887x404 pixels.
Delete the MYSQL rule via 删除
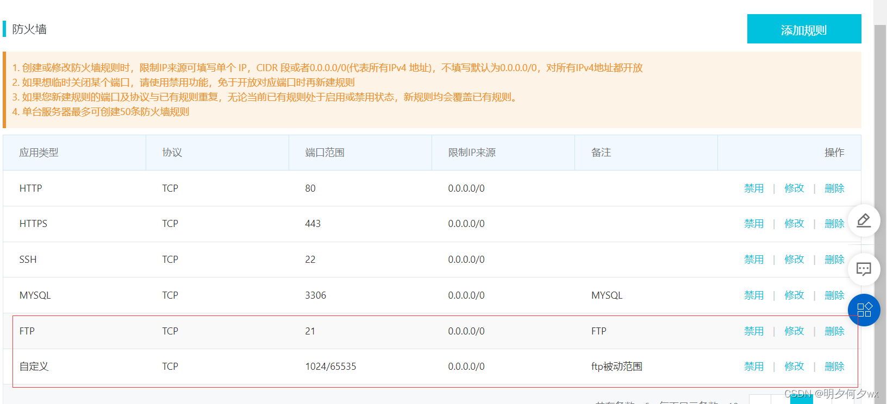point(834,295)
